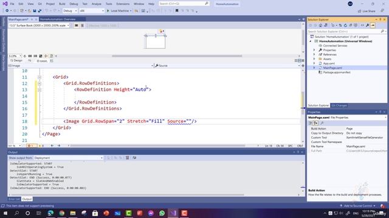Click Build Action property row
Image resolution: width=389 pixels, height=218 pixels.
(x=347, y=129)
